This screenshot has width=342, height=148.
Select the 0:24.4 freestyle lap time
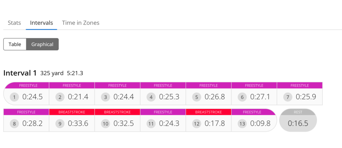click(124, 97)
